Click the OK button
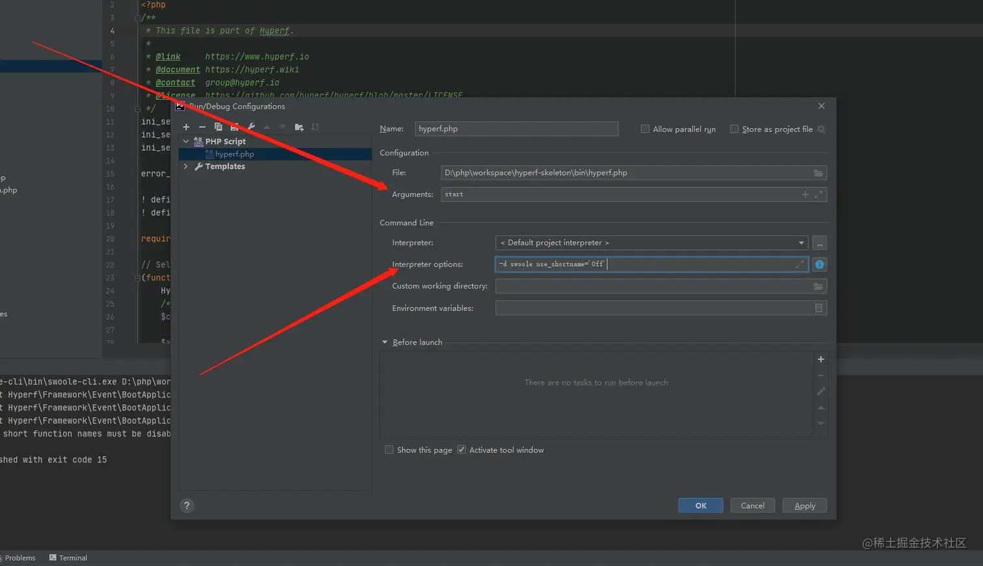 click(700, 505)
